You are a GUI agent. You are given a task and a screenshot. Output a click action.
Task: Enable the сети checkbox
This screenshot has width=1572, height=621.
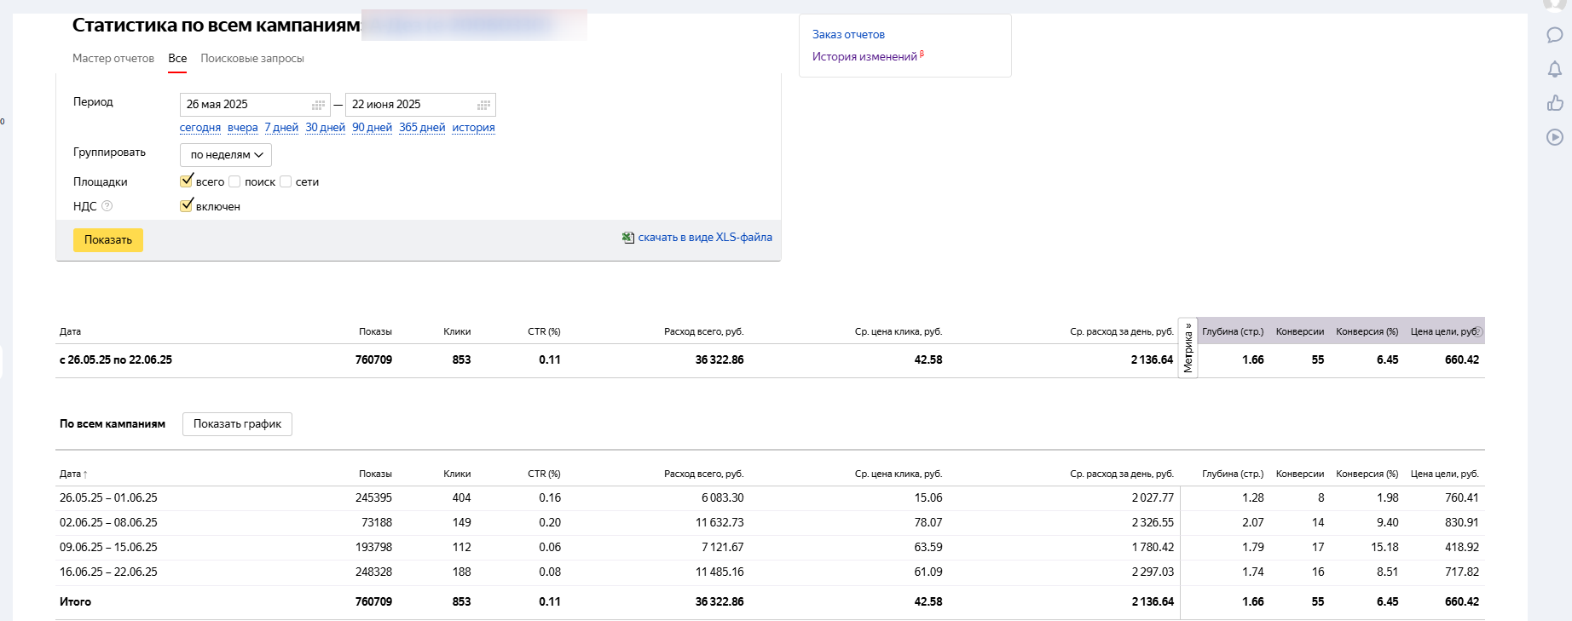coord(286,181)
